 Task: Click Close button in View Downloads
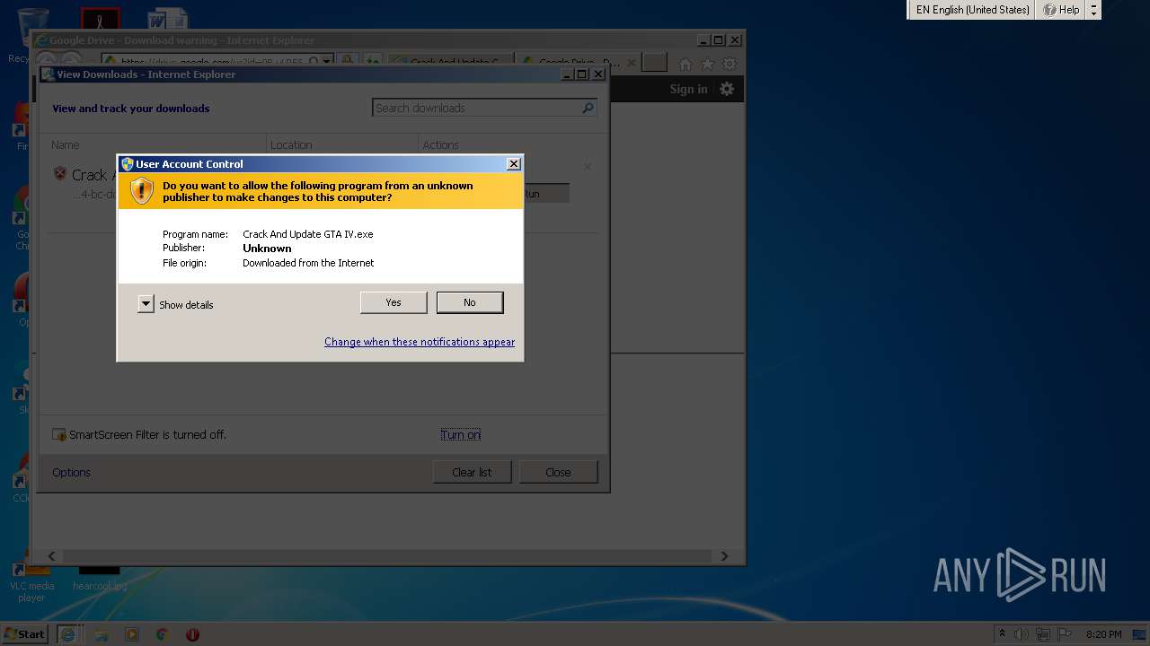[558, 472]
